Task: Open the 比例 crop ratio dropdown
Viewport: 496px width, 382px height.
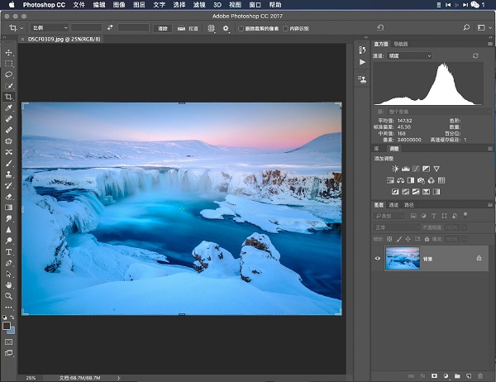Action: (50, 28)
